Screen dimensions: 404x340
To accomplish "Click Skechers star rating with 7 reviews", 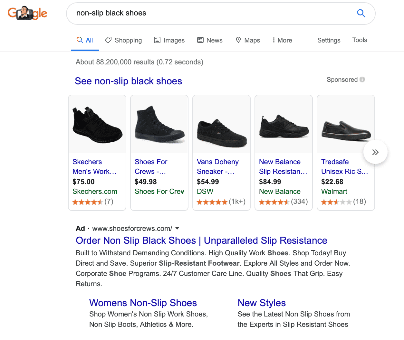I will pyautogui.click(x=93, y=202).
